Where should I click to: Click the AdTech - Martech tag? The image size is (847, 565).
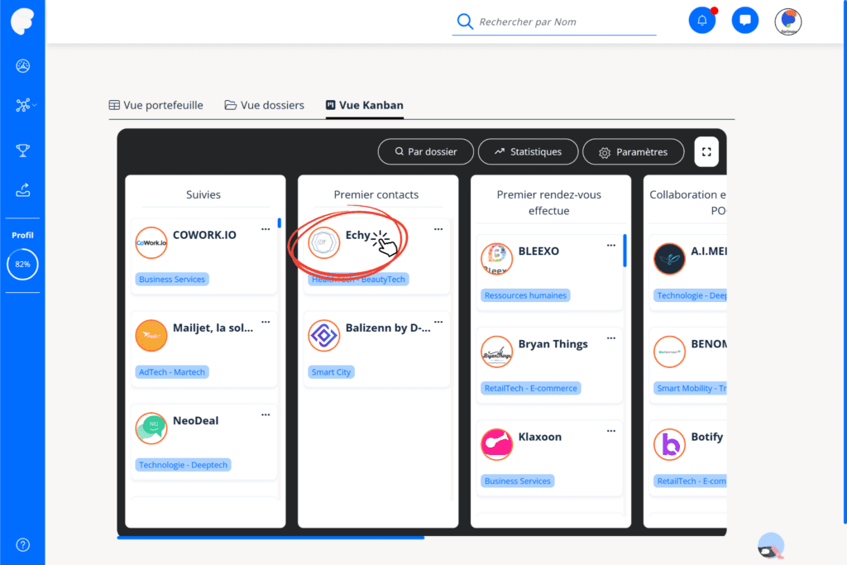(x=172, y=372)
